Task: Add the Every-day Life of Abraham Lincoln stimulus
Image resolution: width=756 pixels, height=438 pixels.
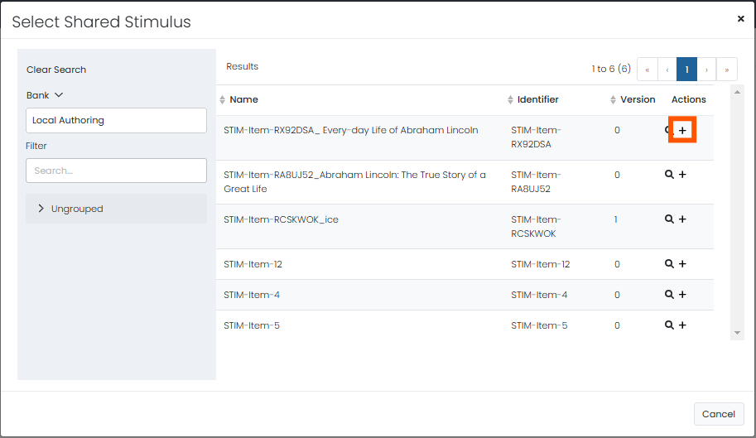Action: pos(682,130)
